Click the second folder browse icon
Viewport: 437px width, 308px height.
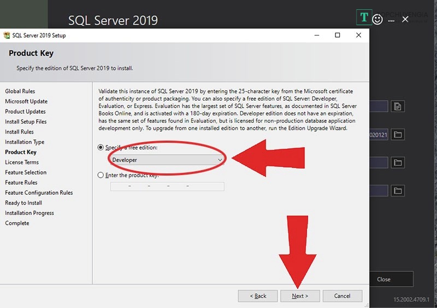(397, 162)
